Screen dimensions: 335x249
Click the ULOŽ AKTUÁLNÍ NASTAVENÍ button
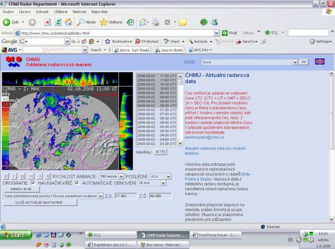click(40, 203)
